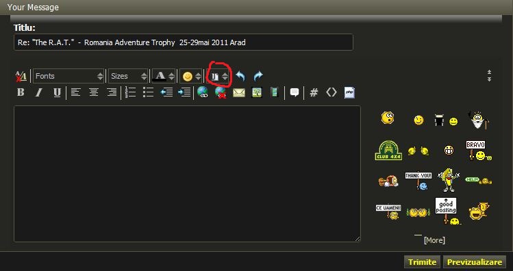Click the Insert Video filmstrip icon
513x271 pixels.
point(274,92)
